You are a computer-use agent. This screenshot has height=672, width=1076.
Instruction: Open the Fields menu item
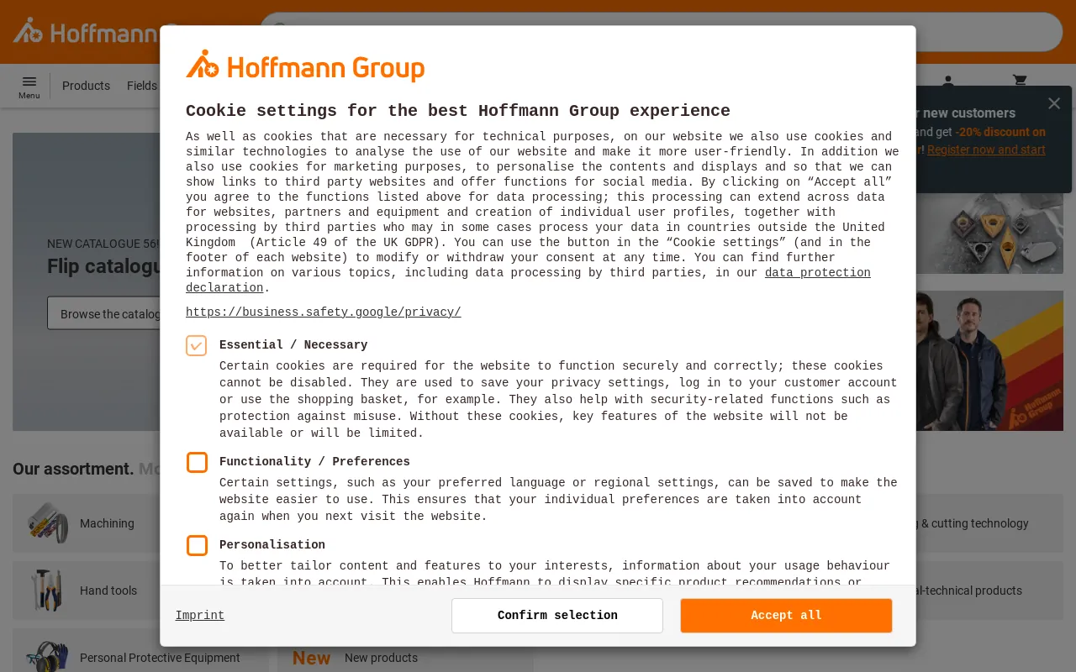(142, 86)
